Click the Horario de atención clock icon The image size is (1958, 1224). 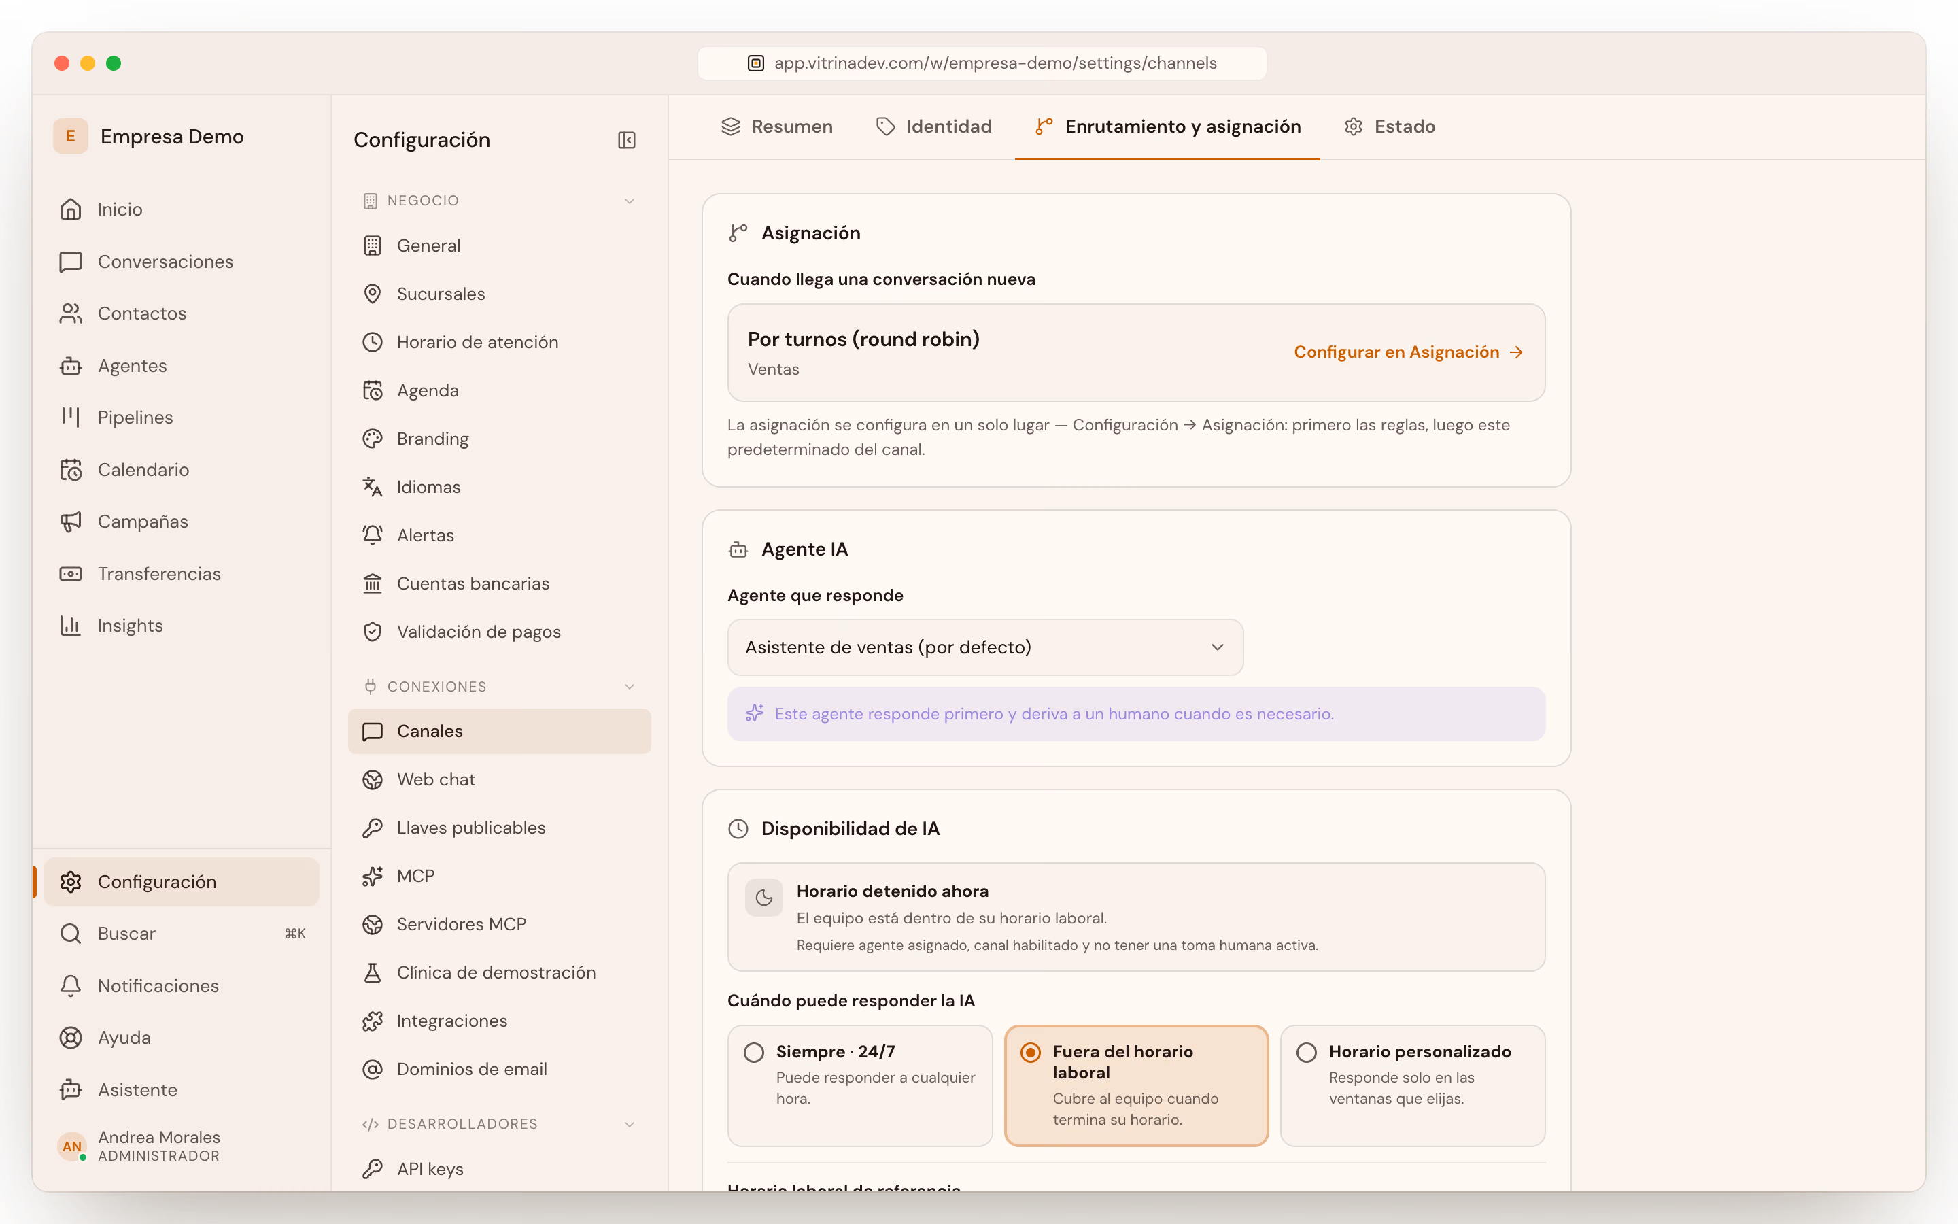pyautogui.click(x=372, y=343)
